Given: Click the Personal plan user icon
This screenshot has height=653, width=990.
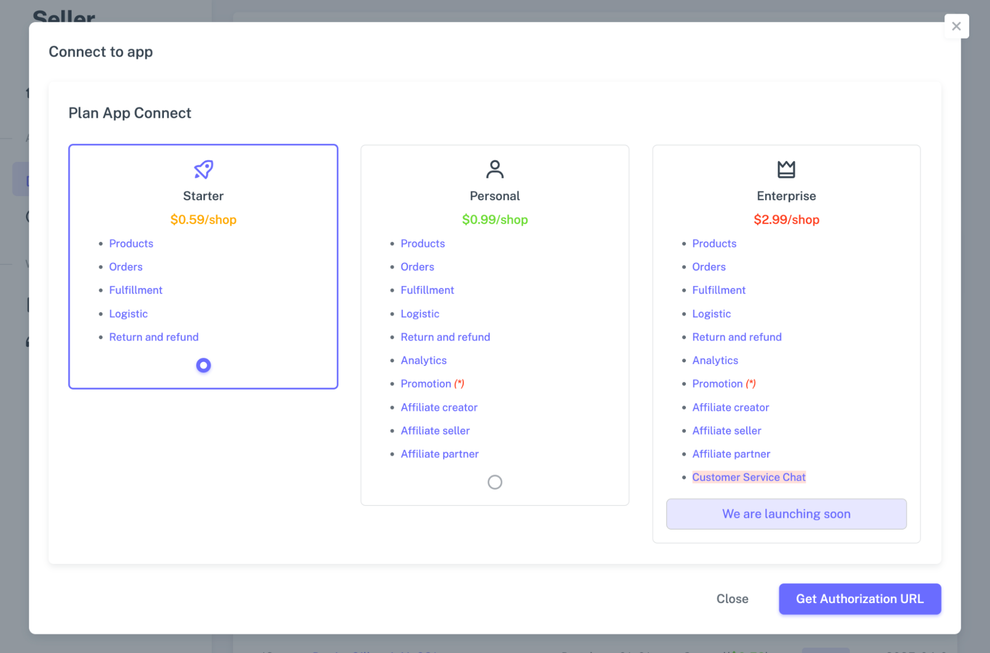Looking at the screenshot, I should [494, 169].
